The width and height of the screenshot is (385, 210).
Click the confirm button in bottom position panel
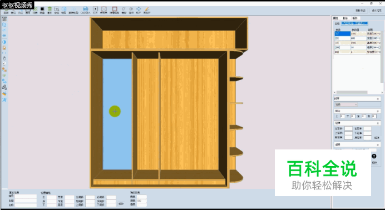[121, 204]
